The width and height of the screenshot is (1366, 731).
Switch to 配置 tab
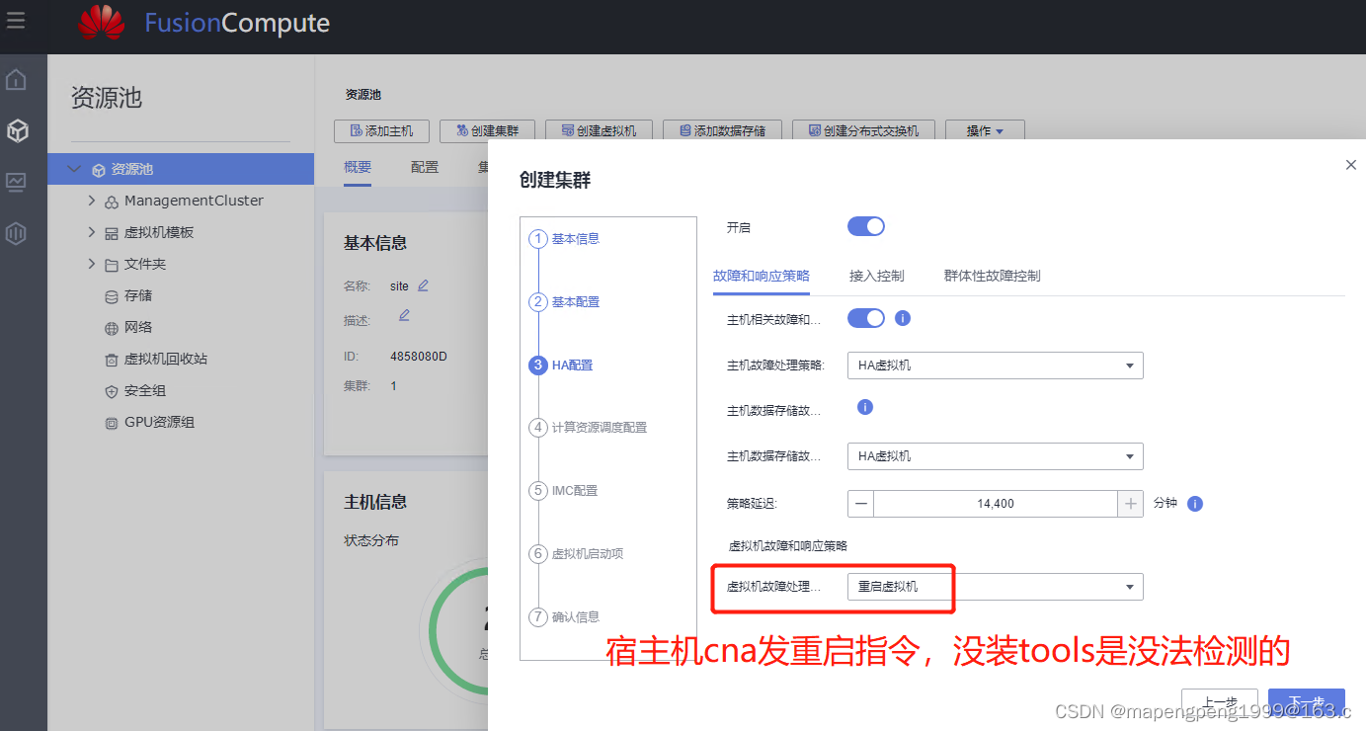pos(425,167)
